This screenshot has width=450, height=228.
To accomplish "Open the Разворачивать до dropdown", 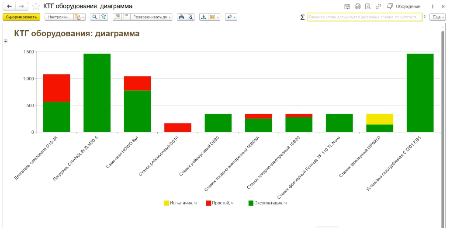I will tap(152, 17).
